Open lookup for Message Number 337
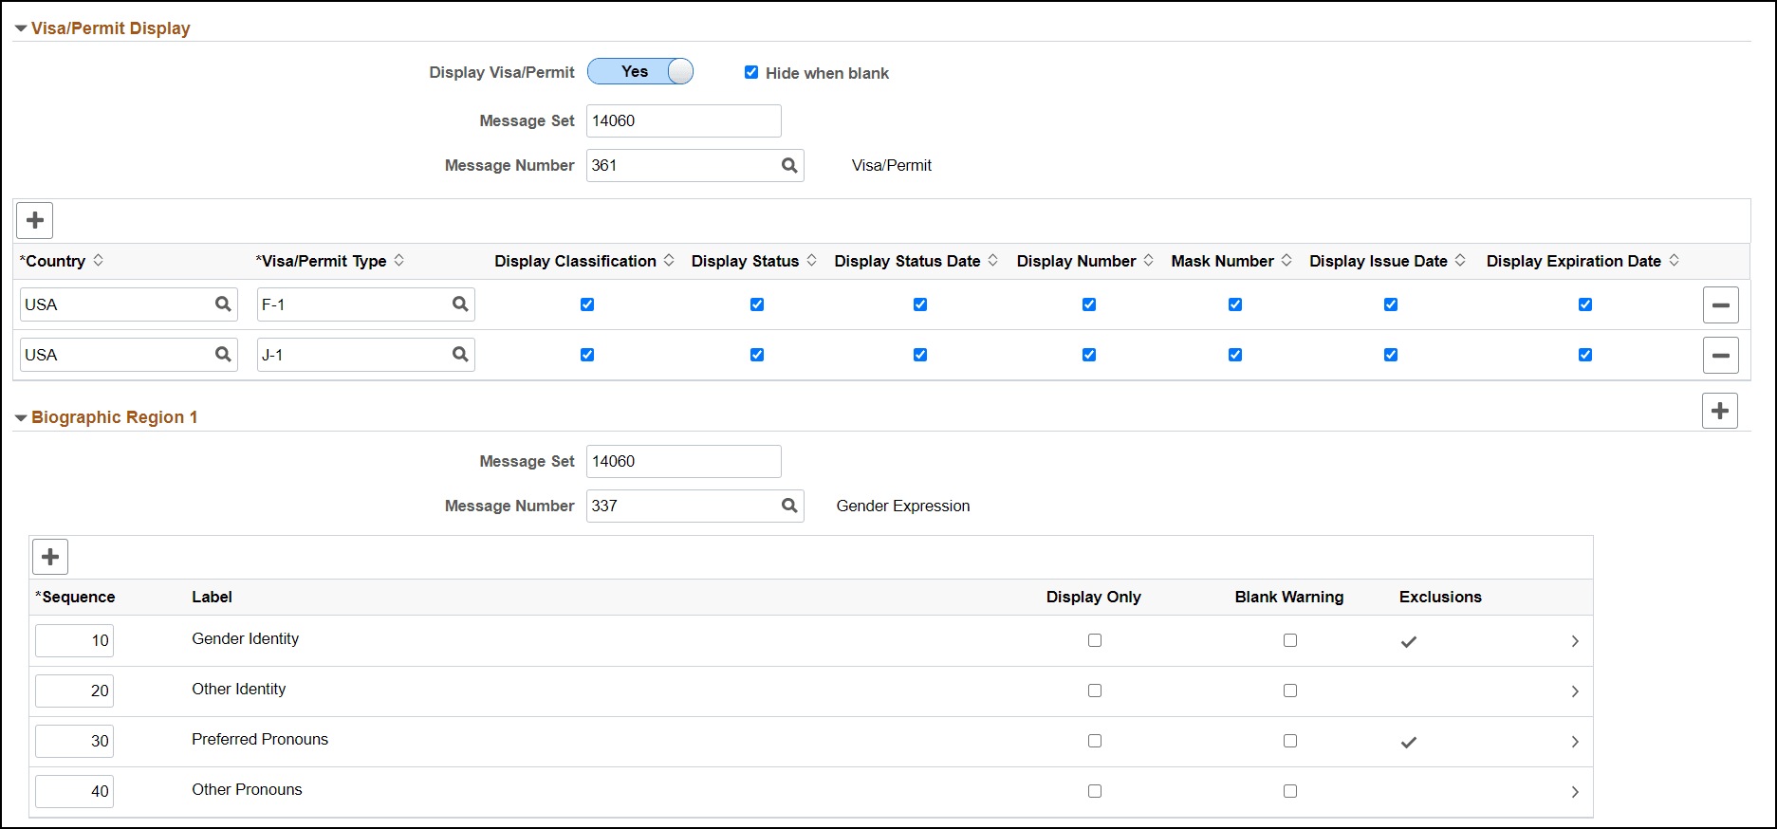The image size is (1777, 829). pyautogui.click(x=789, y=506)
